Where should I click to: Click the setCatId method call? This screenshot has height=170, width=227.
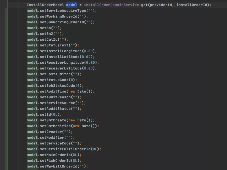tap(49, 40)
